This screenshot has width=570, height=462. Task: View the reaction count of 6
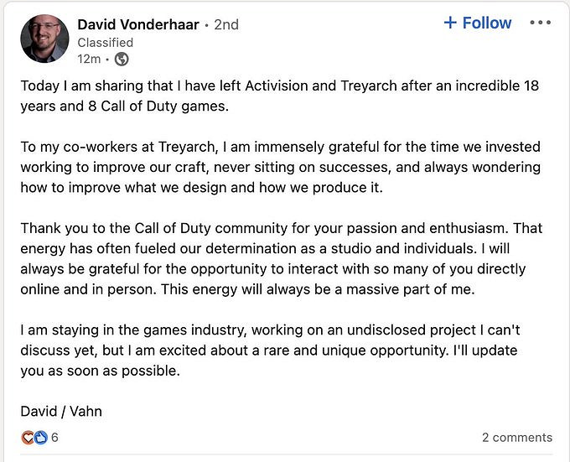click(54, 438)
